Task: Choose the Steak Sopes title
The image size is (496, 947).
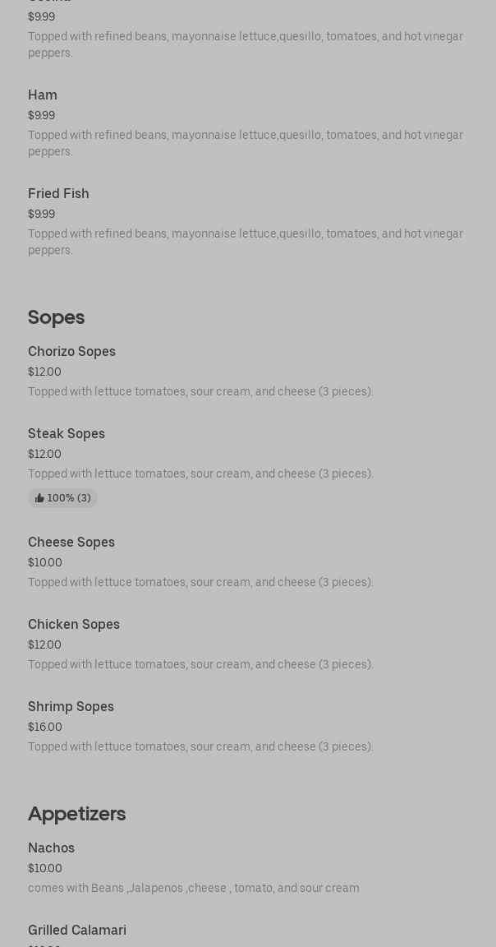Action: pos(67,434)
